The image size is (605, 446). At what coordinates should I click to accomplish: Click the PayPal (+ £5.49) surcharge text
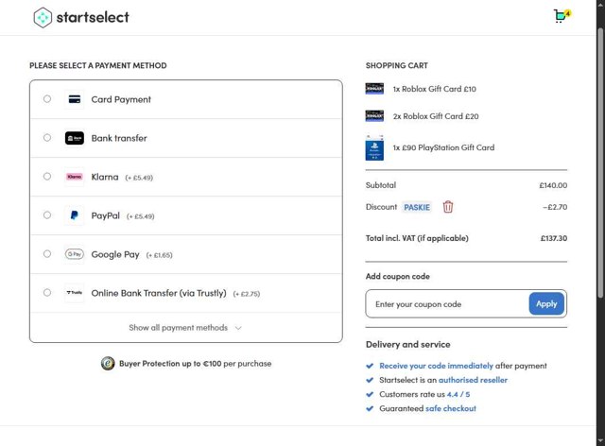(x=141, y=216)
